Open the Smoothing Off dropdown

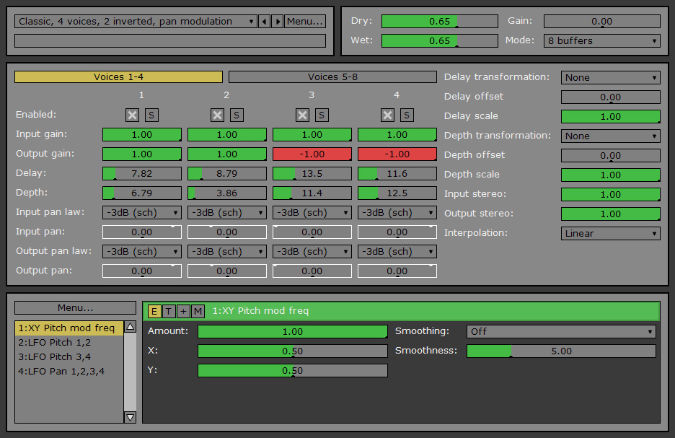coord(561,332)
